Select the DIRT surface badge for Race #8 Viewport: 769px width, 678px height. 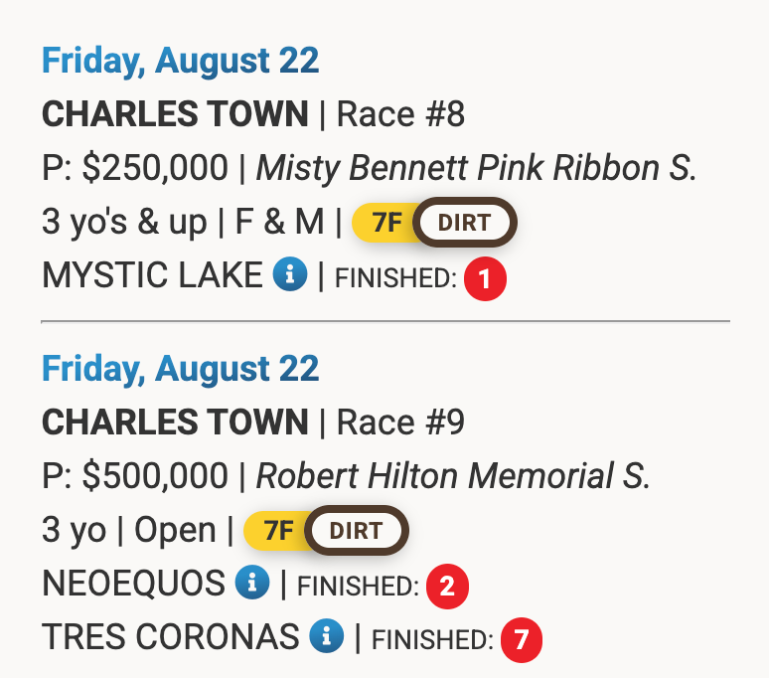(x=464, y=223)
